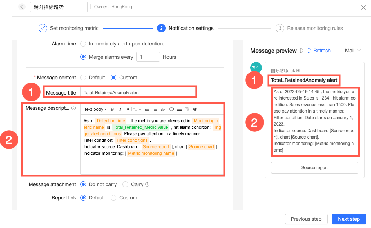Insert numbered list

(155, 109)
